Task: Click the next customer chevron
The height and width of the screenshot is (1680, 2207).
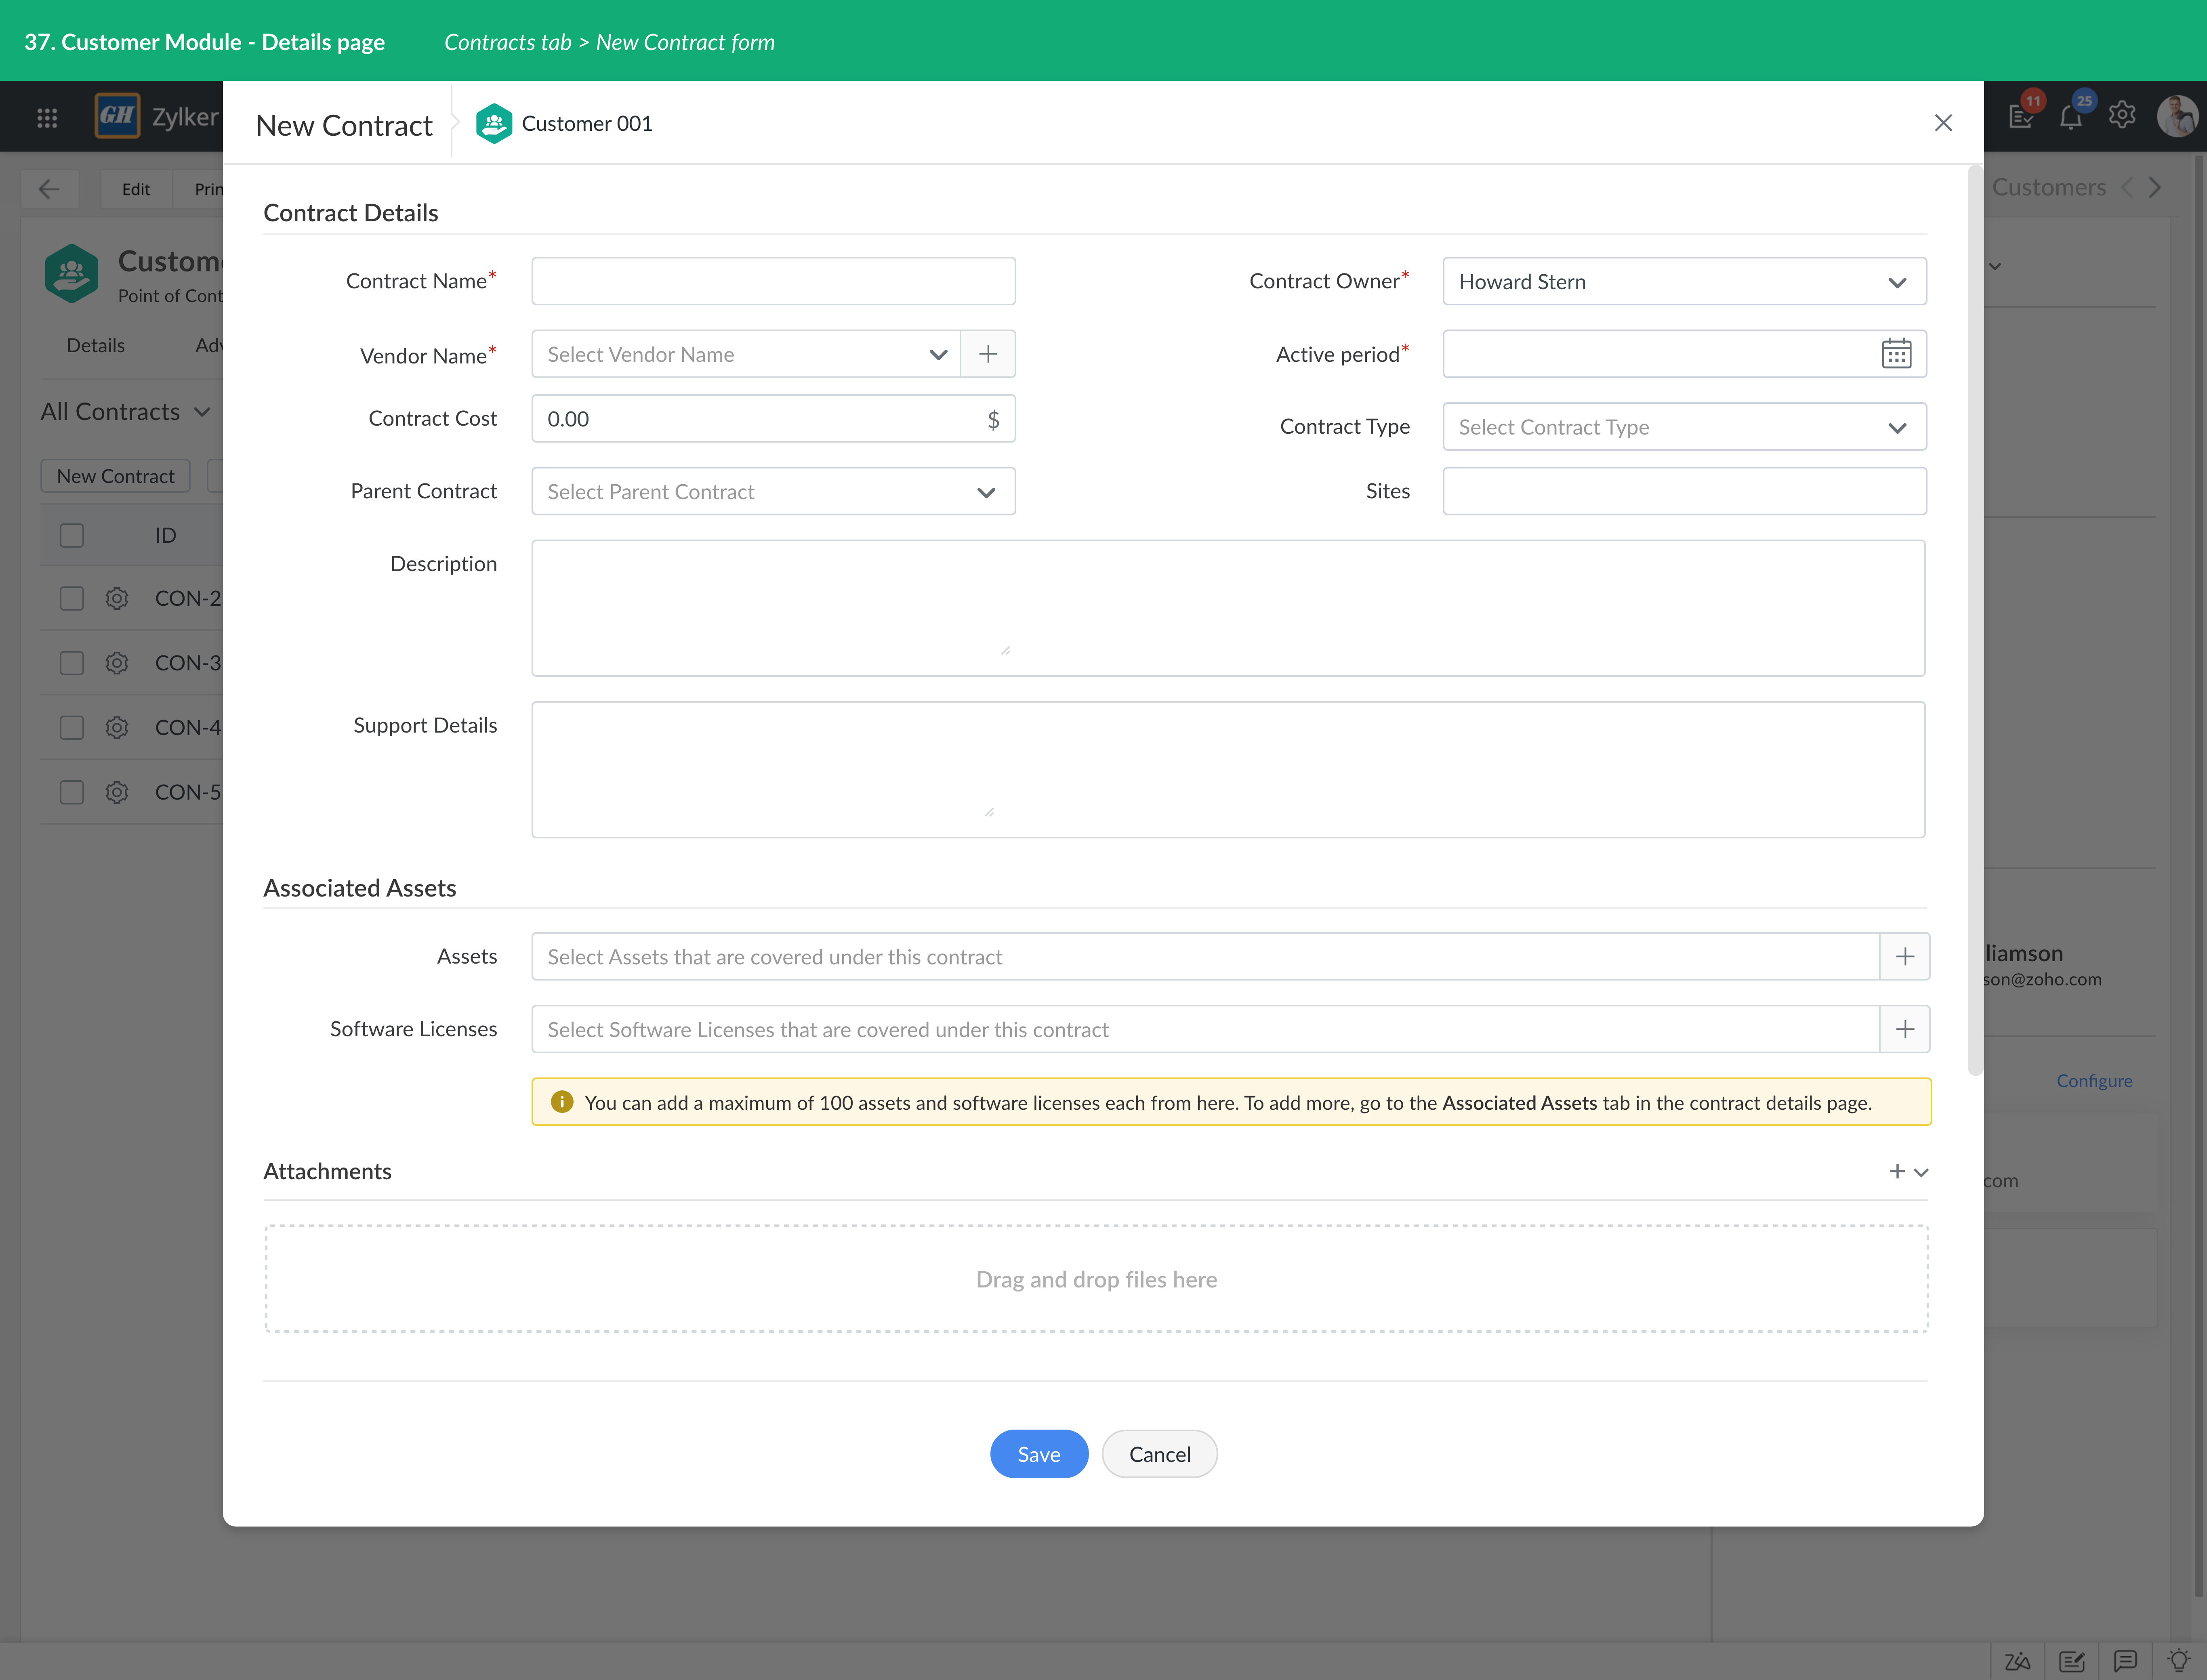Action: pyautogui.click(x=2155, y=187)
